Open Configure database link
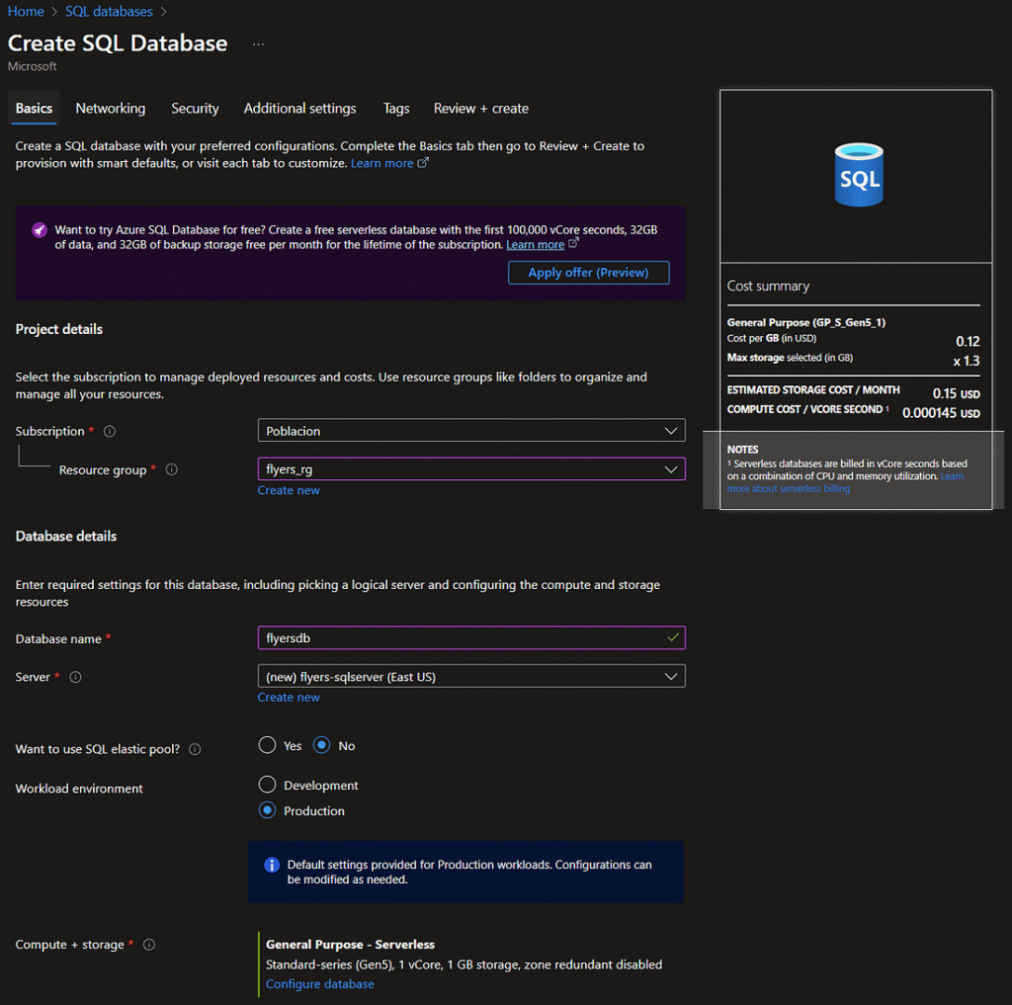The height and width of the screenshot is (1005, 1012). tap(320, 984)
